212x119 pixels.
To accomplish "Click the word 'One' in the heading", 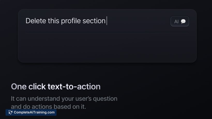I will coord(19,86).
